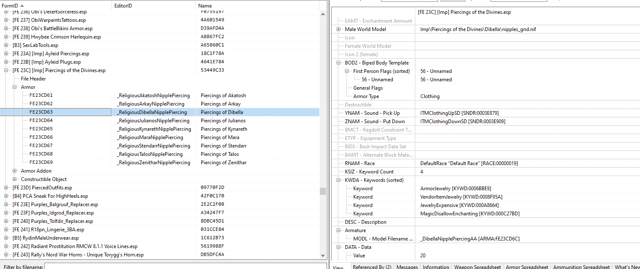Collapse the DATA - Data field
This screenshot has width=640, height=269.
coord(339,247)
